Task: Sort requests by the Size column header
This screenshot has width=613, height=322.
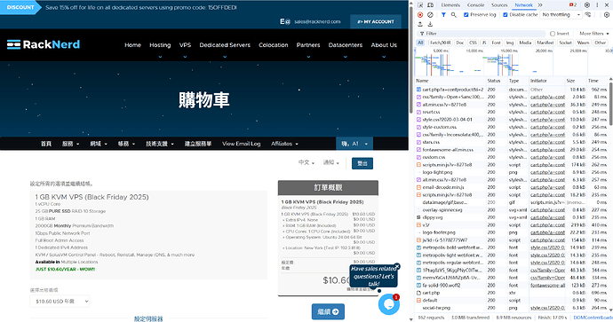Action: click(575, 81)
